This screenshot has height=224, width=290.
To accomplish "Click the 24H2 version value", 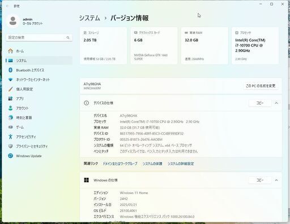I will tap(123, 199).
